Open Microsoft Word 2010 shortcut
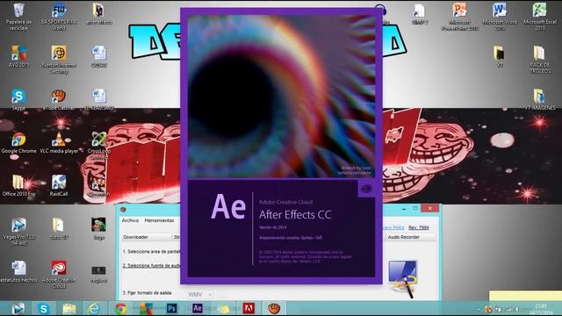 tap(500, 17)
